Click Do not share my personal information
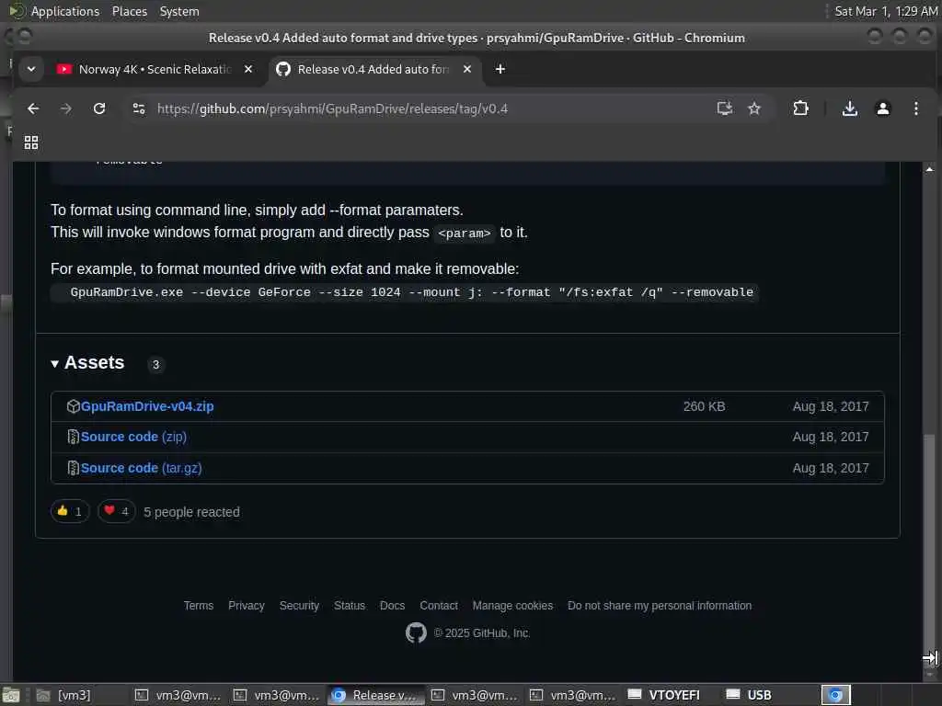Screen dimensions: 942x706 coord(660,606)
